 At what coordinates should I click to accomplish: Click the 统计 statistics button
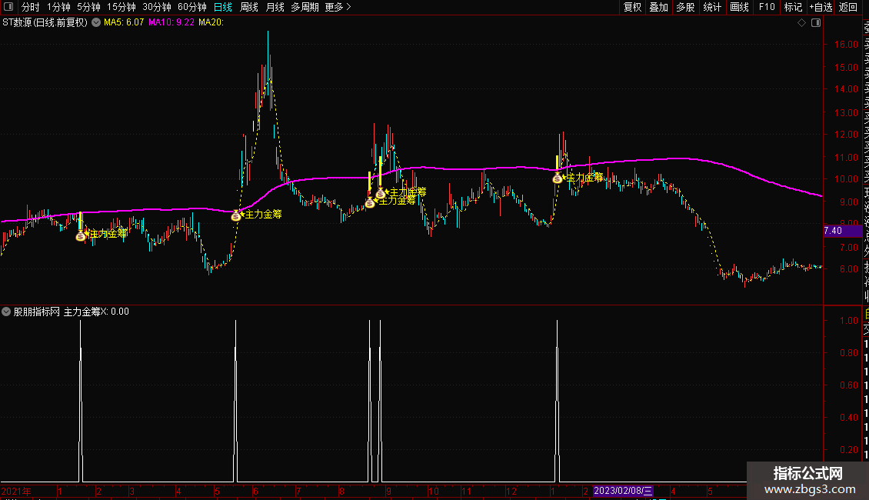pyautogui.click(x=712, y=7)
